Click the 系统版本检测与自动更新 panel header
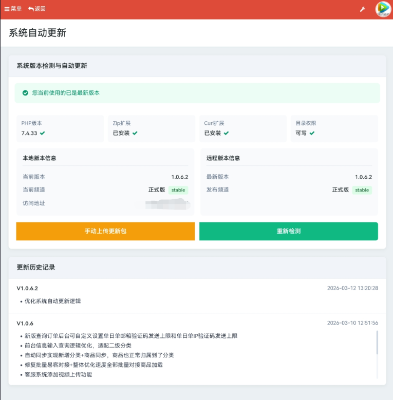Viewport: 393px width, 400px height. coord(52,66)
